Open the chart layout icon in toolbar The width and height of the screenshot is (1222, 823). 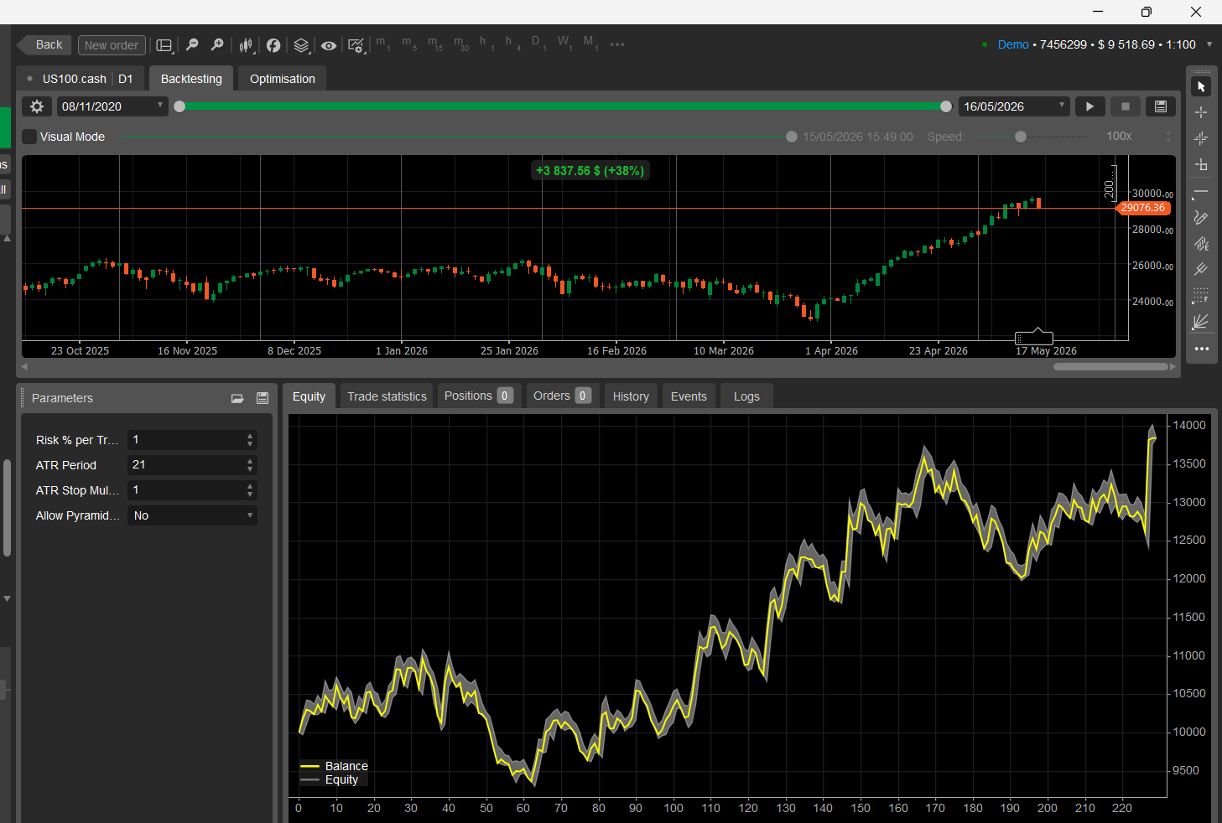pyautogui.click(x=164, y=45)
